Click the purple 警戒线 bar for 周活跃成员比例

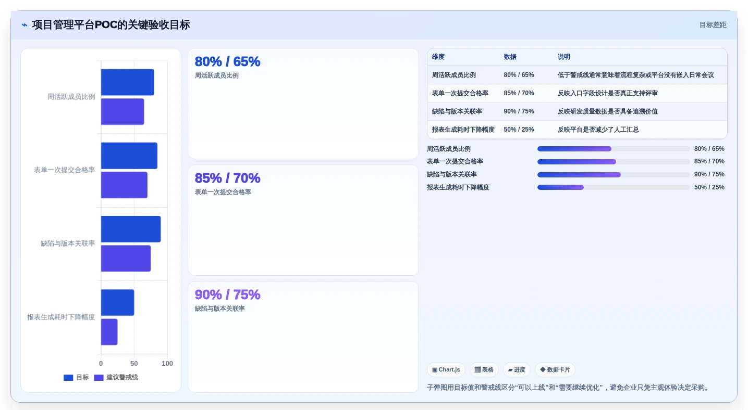(x=122, y=112)
